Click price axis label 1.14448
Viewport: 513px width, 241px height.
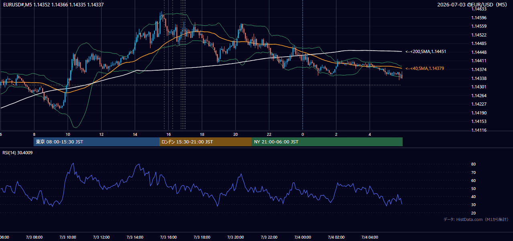[x=480, y=52]
